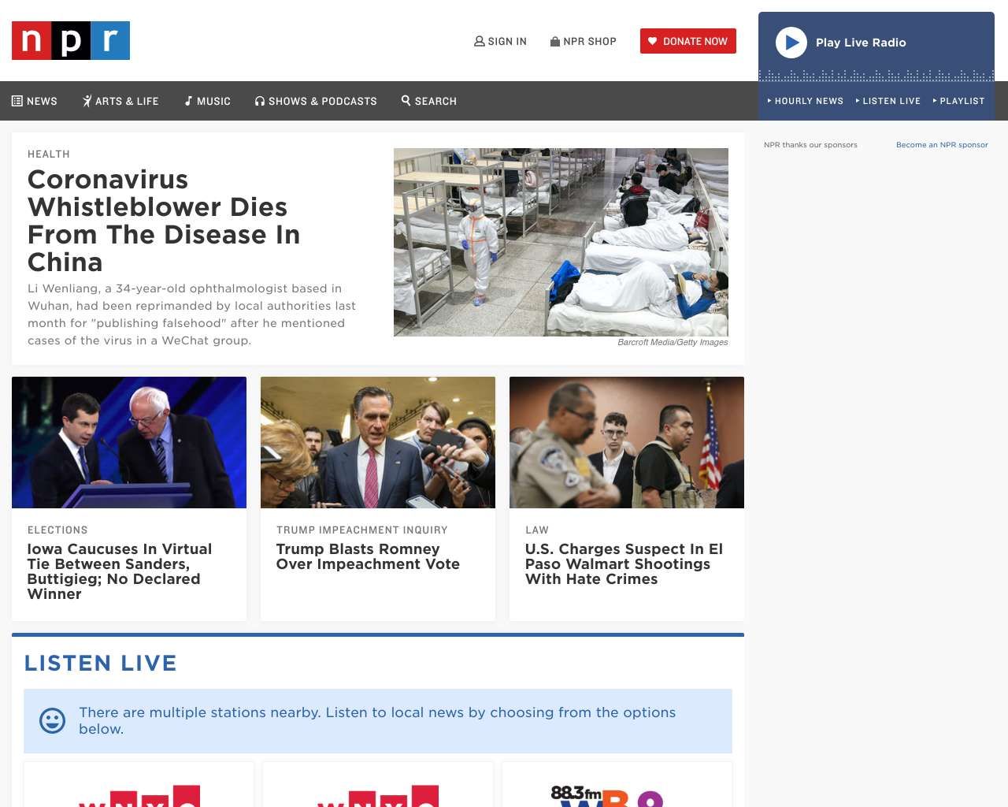Open the Health category link
1008x807 pixels.
[x=49, y=154]
